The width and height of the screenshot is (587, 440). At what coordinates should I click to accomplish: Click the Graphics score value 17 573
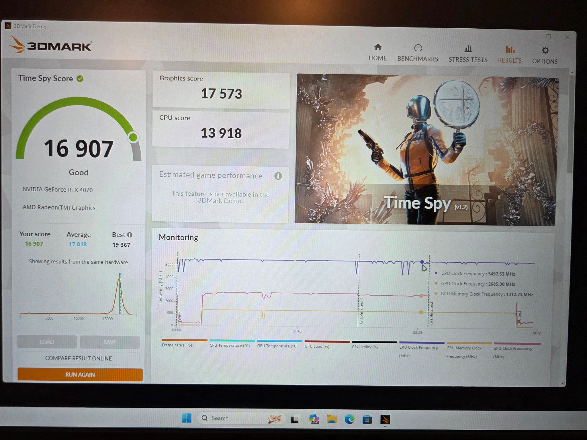point(221,94)
